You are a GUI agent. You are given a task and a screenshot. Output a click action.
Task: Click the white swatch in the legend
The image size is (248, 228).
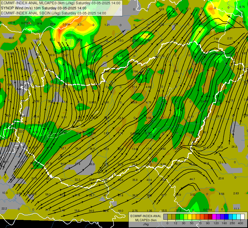243,217
